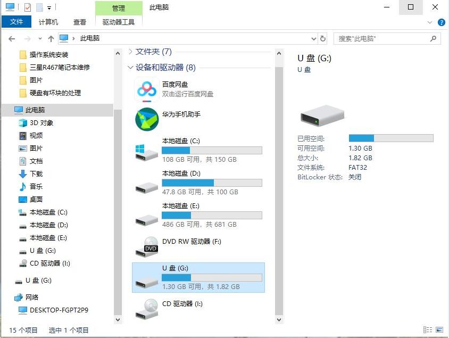This screenshot has width=449, height=338.
Task: Collapse the 设备和驱动器 (8) section
Action: 131,68
